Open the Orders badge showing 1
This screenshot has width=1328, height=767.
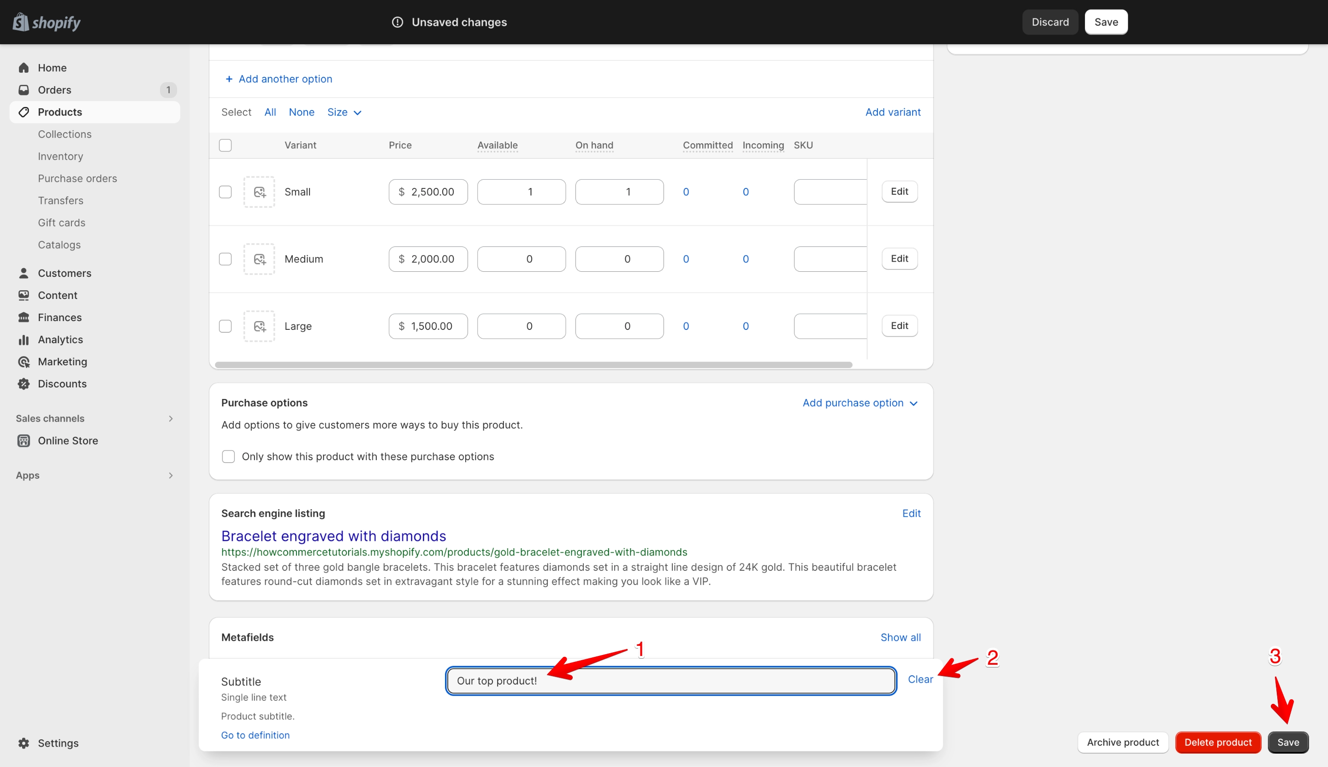168,90
